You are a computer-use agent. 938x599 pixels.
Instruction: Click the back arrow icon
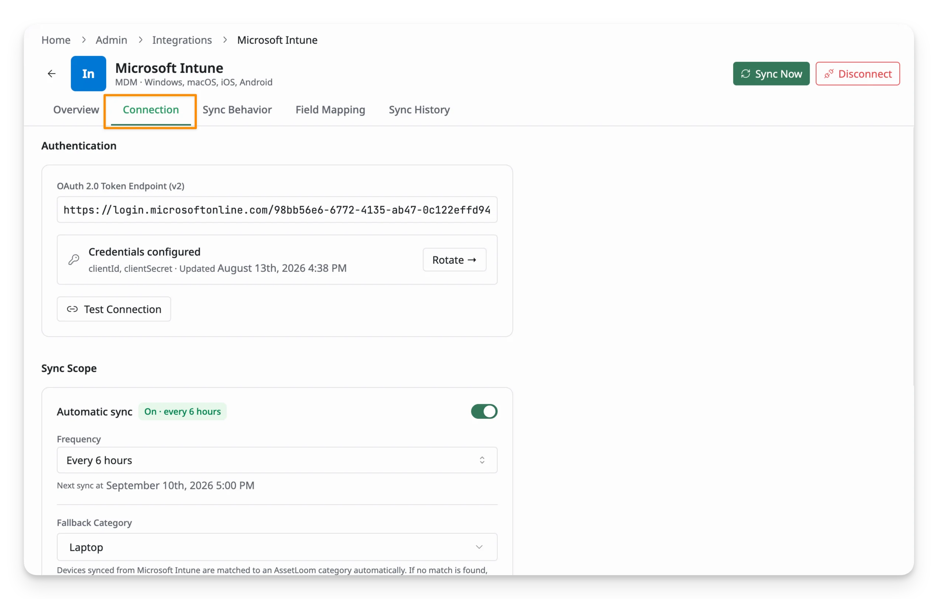point(52,74)
